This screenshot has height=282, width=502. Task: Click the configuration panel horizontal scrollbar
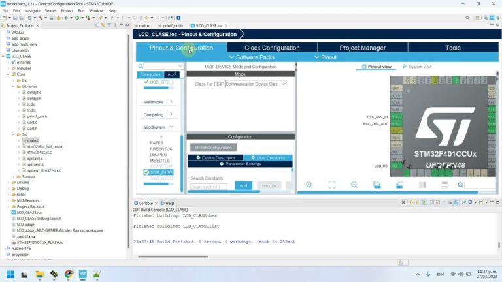tap(224, 191)
